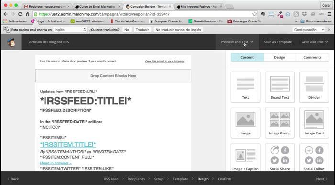The width and height of the screenshot is (335, 185).
Task: Switch to Mis Ingresos Pasivos browser tab
Action: point(199,7)
